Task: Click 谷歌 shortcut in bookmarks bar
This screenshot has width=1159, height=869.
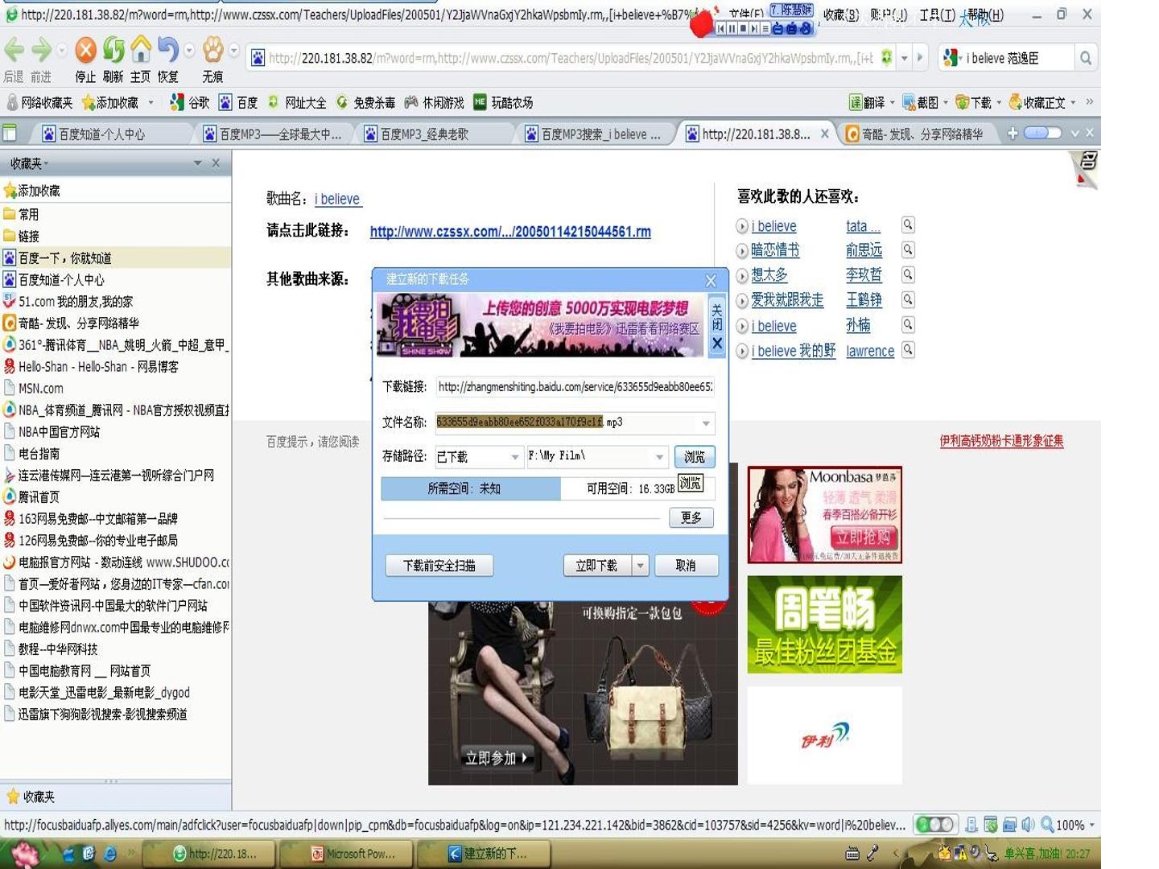Action: (x=190, y=102)
